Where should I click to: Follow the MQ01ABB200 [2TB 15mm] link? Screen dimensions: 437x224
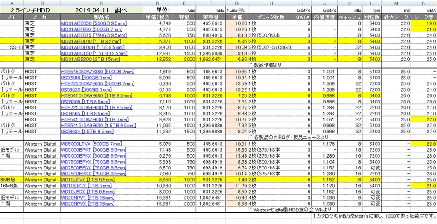click(90, 60)
